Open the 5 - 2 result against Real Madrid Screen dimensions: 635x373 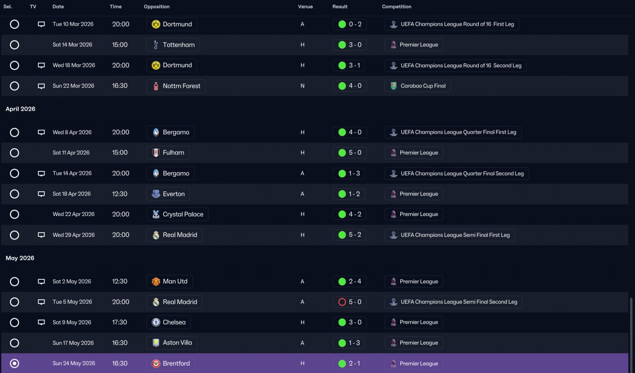350,235
